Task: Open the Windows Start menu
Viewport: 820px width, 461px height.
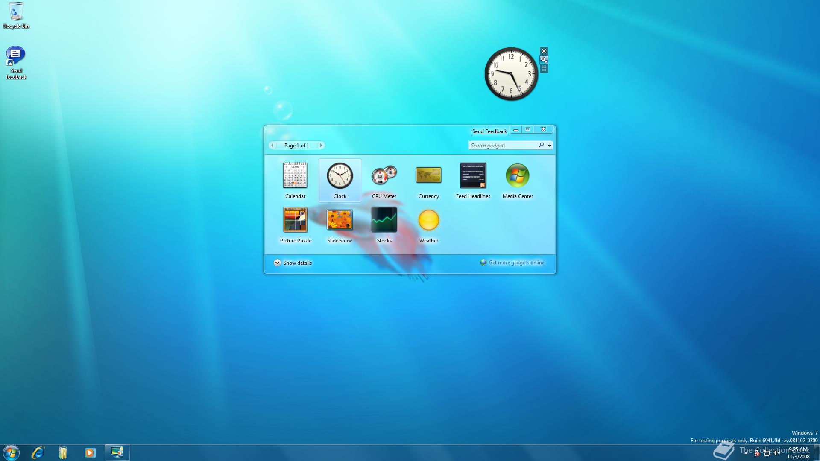Action: click(x=11, y=452)
